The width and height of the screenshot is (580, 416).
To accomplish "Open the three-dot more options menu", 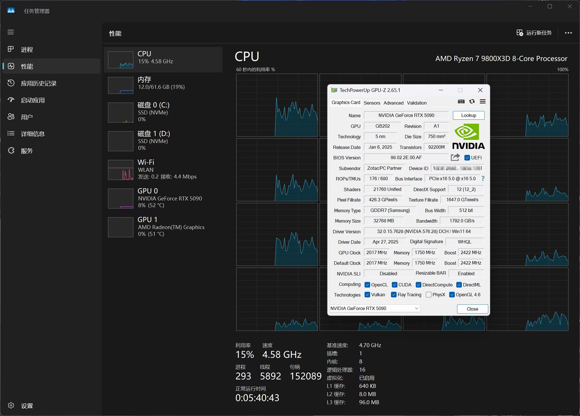I will click(x=568, y=33).
